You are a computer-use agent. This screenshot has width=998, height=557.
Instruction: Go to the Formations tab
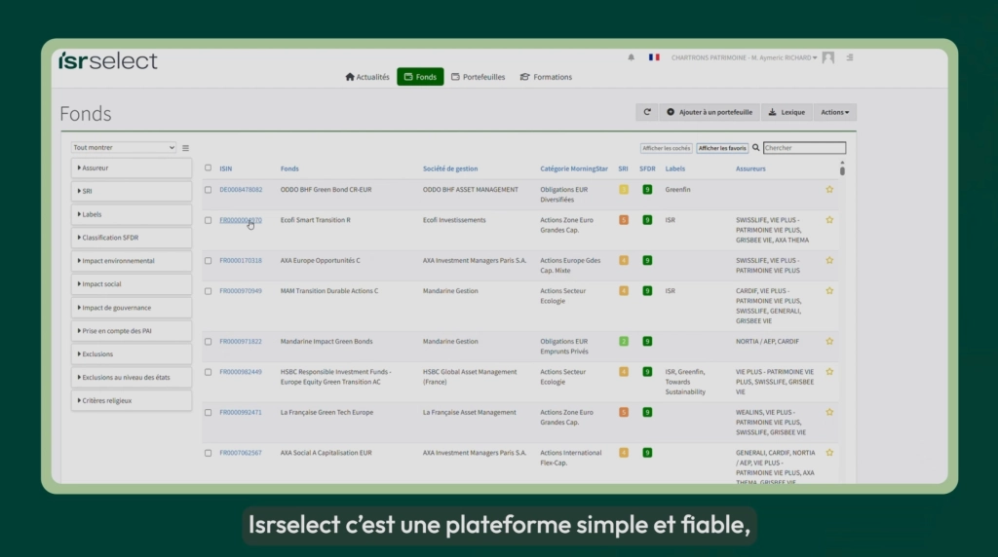point(546,77)
